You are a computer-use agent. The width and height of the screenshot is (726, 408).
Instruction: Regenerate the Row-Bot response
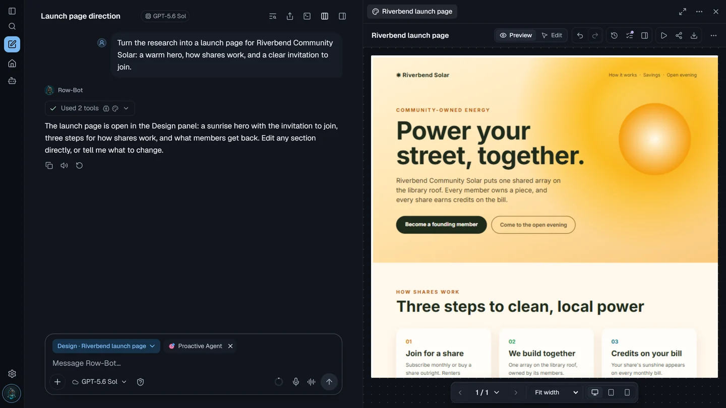click(x=79, y=165)
